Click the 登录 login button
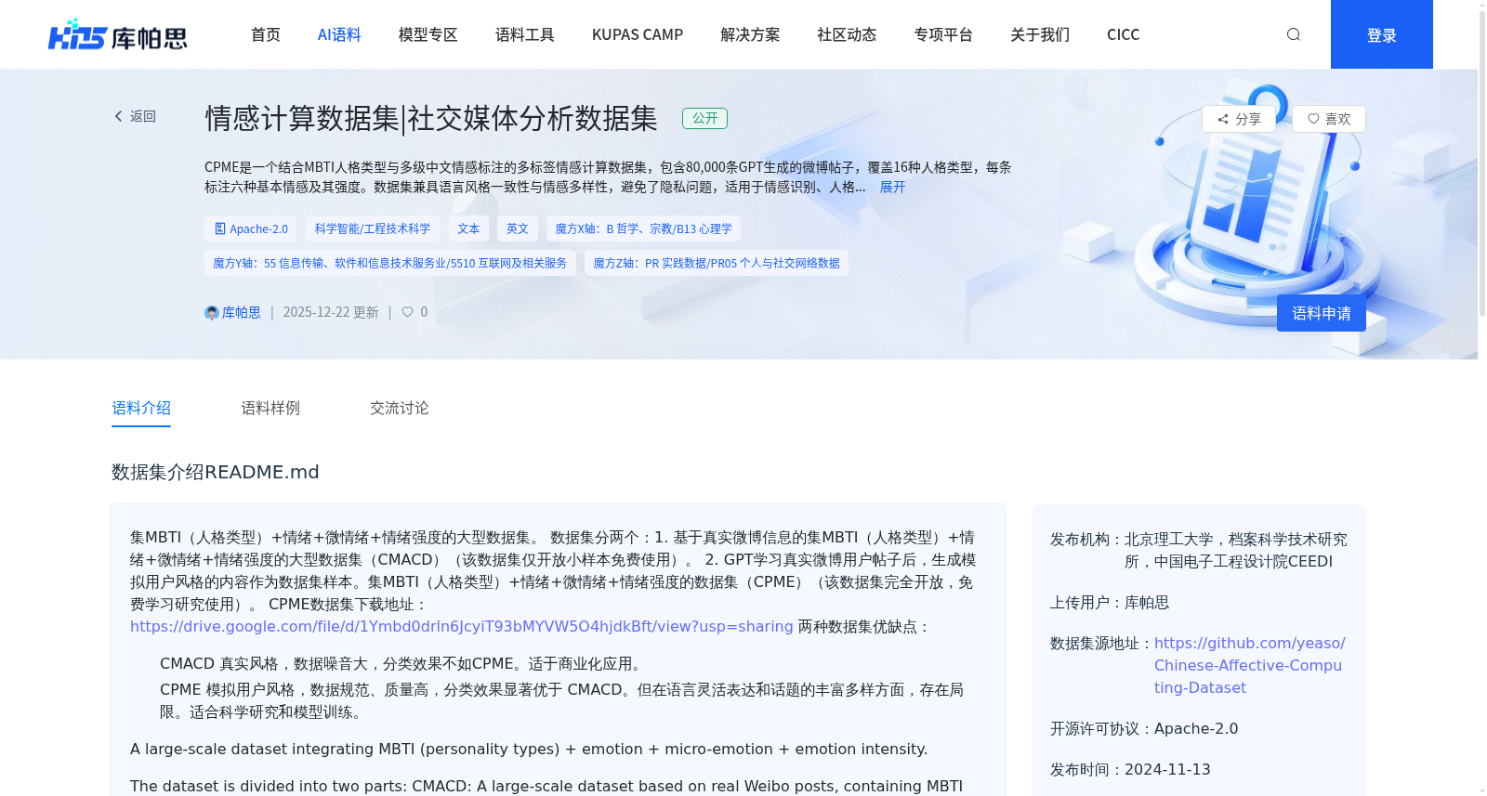This screenshot has width=1487, height=796. (x=1381, y=34)
